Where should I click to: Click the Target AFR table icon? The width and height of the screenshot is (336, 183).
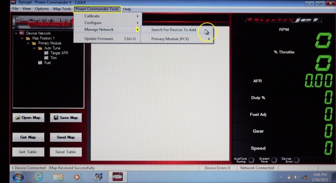tap(47, 53)
